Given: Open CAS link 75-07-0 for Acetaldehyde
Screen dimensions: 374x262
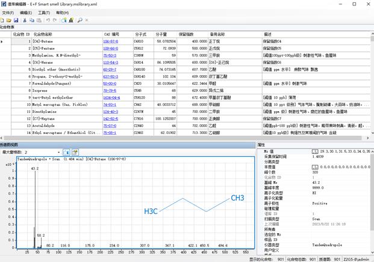Looking at the screenshot, I should coord(110,126).
